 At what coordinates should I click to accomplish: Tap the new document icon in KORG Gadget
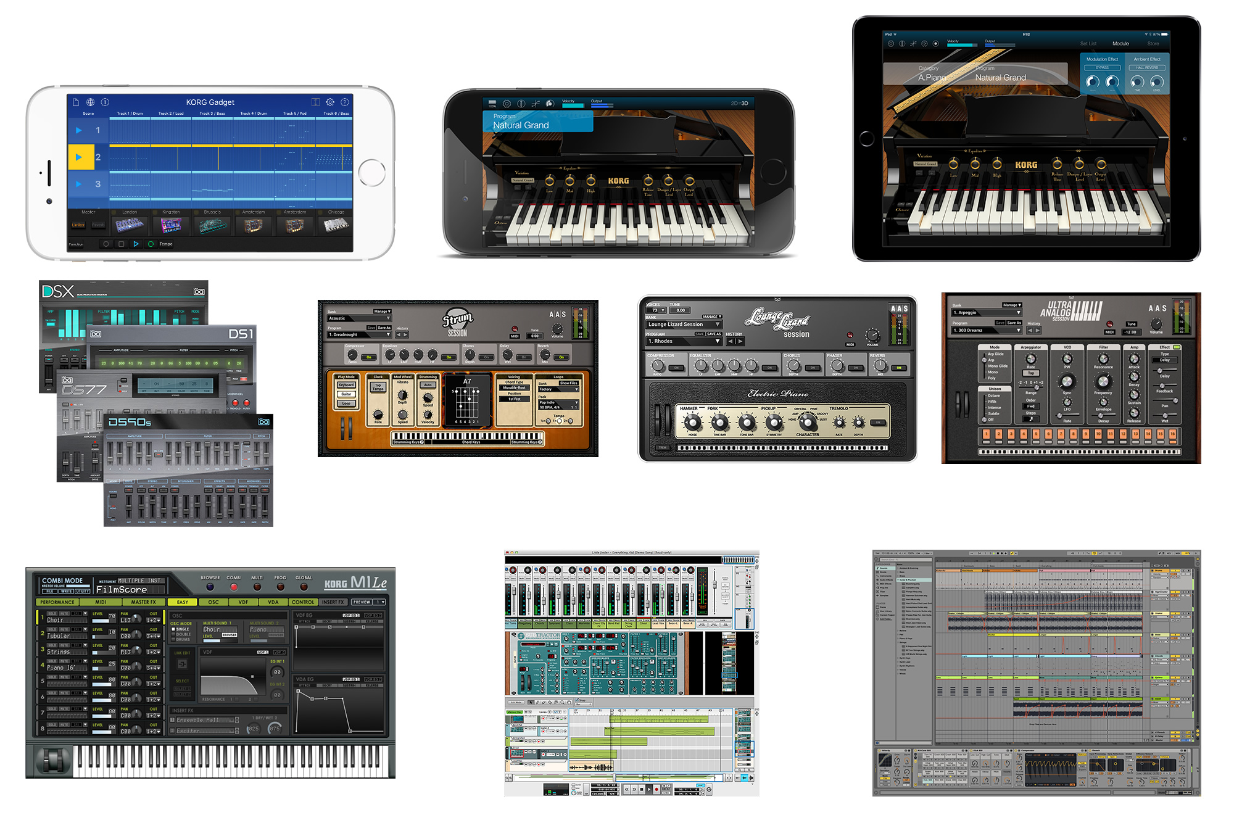tap(75, 102)
